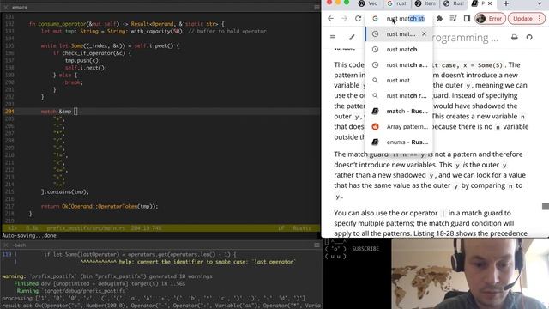This screenshot has width=549, height=309.
Task: Click the Error profile button
Action: tap(490, 19)
